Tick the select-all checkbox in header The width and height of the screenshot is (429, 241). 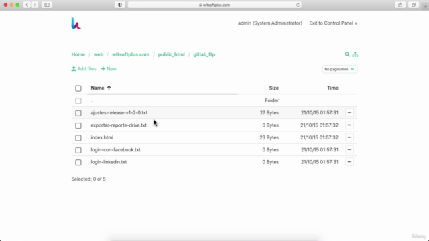[x=78, y=88]
